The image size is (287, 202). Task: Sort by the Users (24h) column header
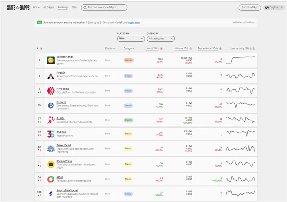pos(152,49)
